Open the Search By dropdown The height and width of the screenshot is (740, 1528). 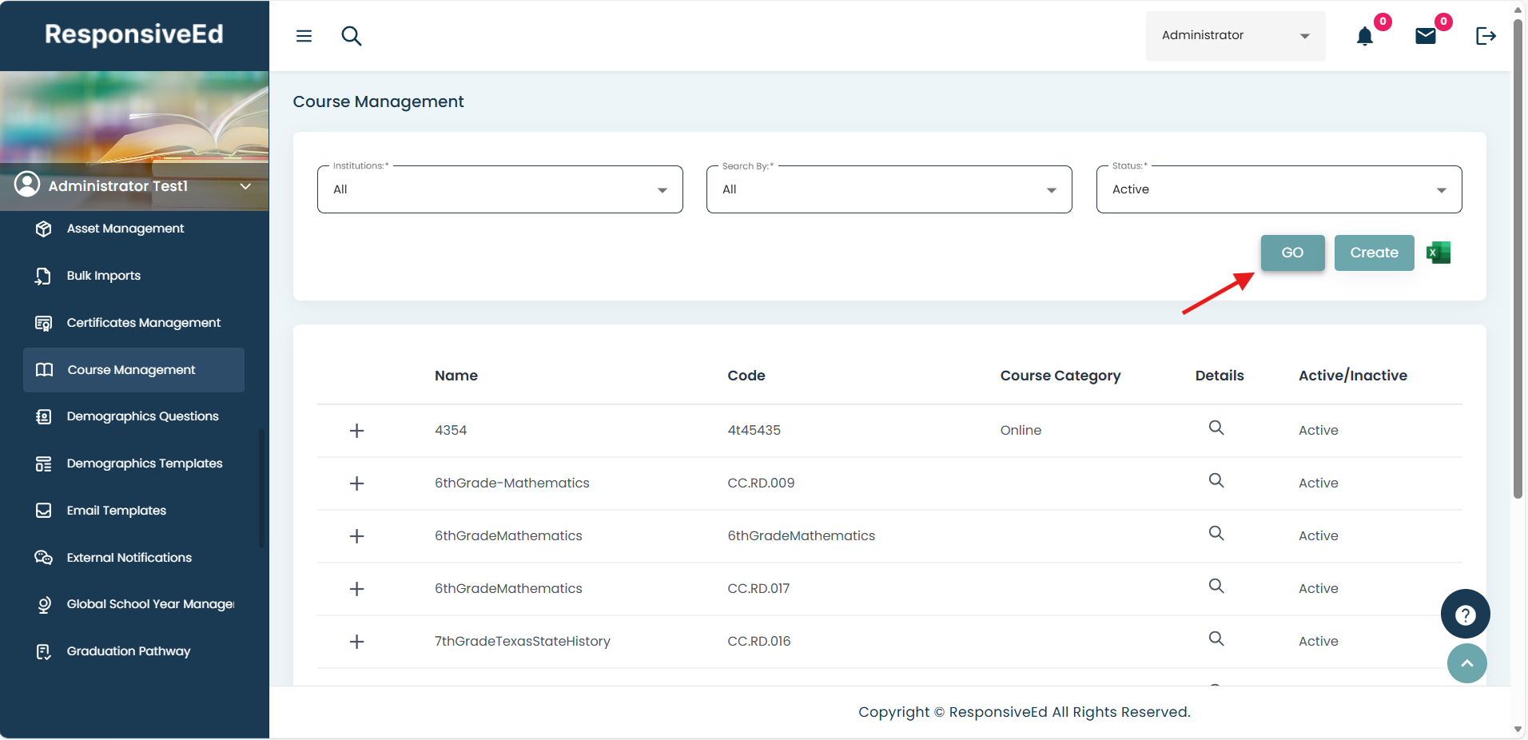point(889,189)
